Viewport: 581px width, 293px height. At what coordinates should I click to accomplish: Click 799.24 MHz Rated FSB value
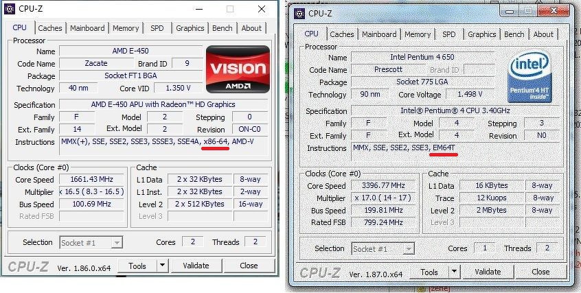[x=383, y=222]
